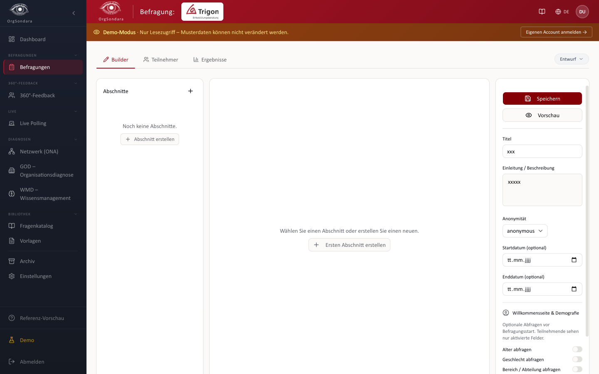Select the Builder tab
The width and height of the screenshot is (599, 374).
(116, 59)
